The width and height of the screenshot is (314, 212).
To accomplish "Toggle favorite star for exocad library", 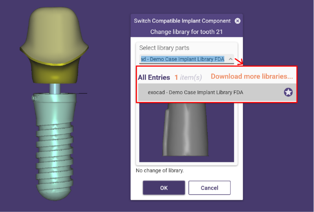I will 288,92.
